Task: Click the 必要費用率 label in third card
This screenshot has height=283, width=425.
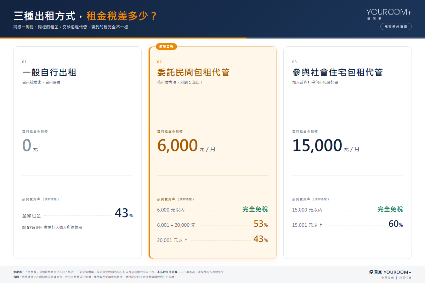Action: point(311,199)
